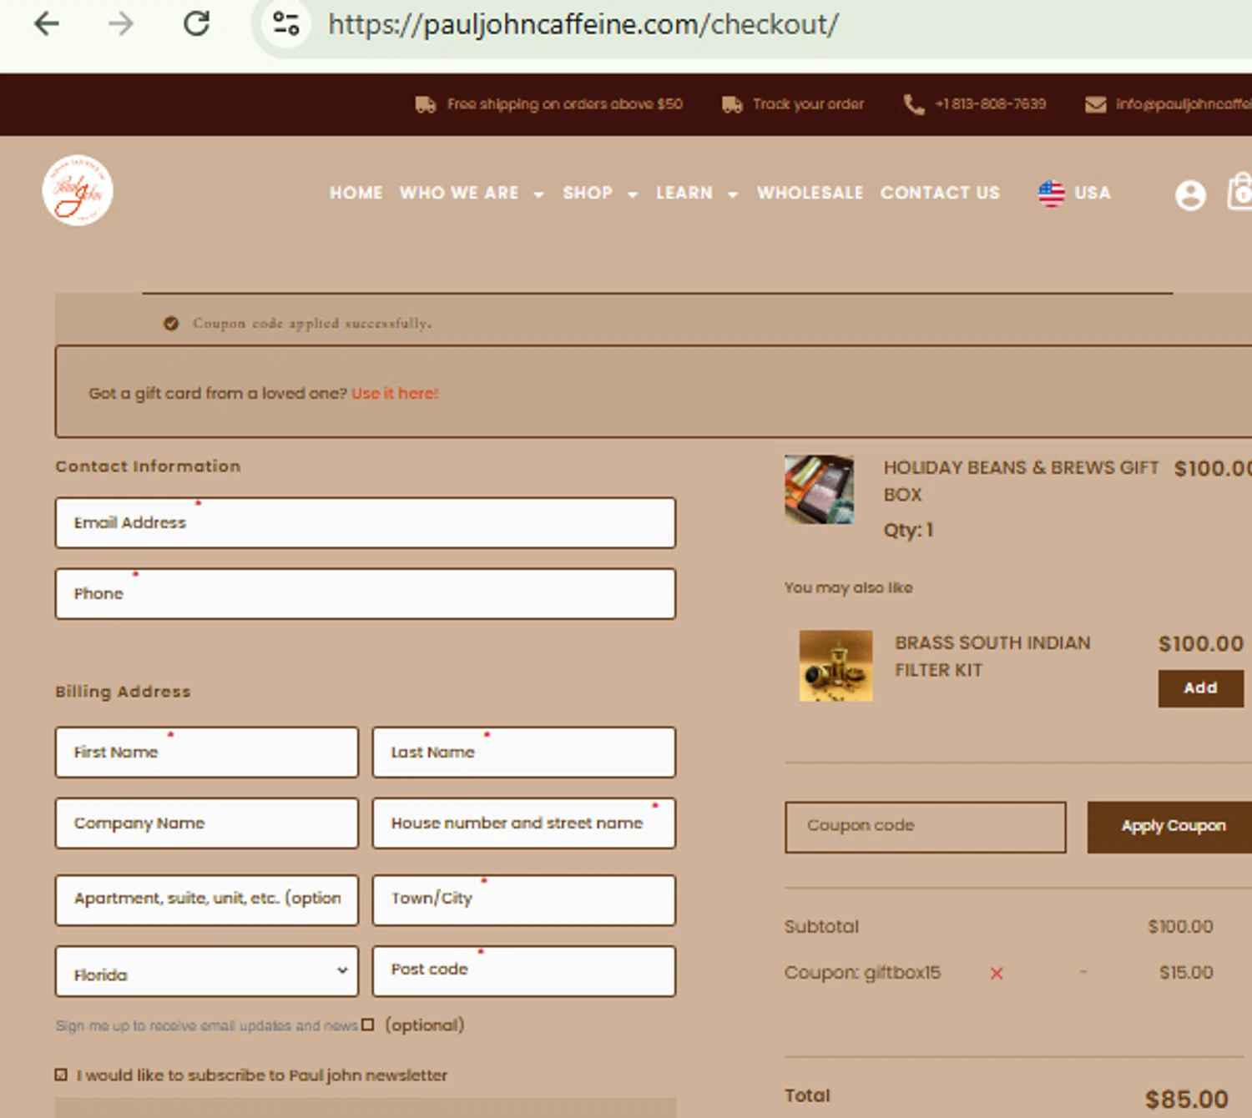Open the SHOP menu

click(588, 193)
